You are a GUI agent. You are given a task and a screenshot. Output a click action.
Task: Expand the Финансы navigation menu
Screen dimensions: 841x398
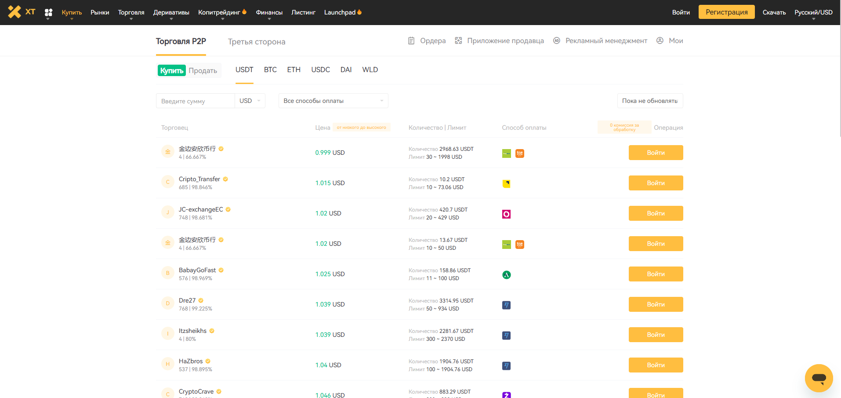pyautogui.click(x=269, y=12)
